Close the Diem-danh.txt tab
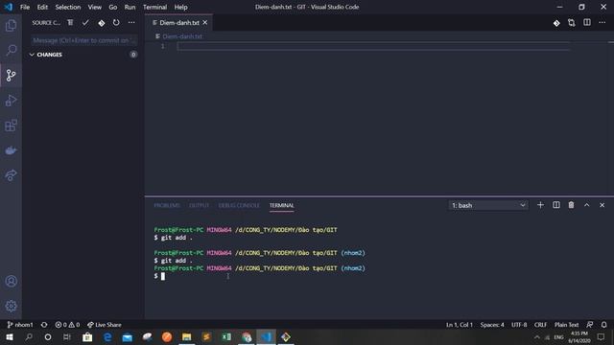Viewport: 614px width, 345px height. (204, 23)
